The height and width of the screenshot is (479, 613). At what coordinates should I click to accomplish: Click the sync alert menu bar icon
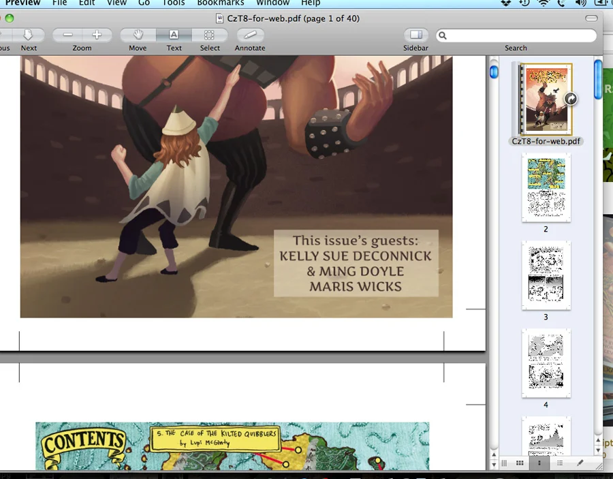[x=524, y=3]
